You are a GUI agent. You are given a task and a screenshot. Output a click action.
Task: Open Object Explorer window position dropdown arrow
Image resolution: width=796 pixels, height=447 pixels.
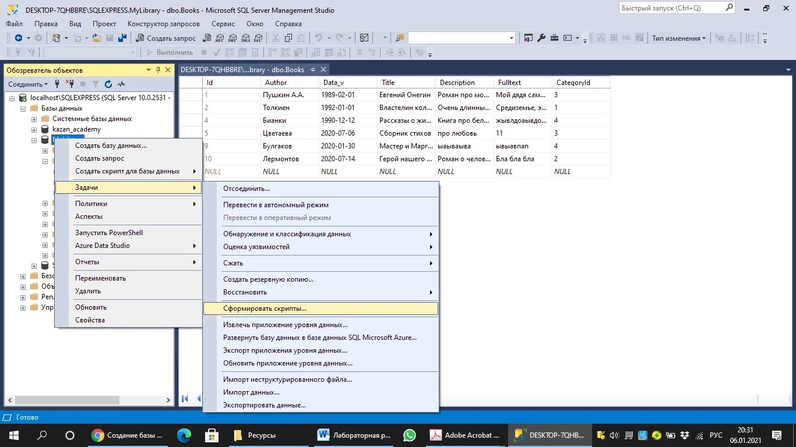pos(149,70)
